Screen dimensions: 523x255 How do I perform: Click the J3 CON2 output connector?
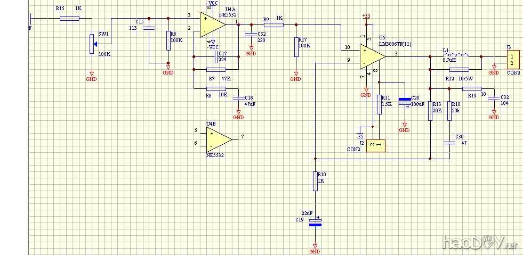pos(512,59)
